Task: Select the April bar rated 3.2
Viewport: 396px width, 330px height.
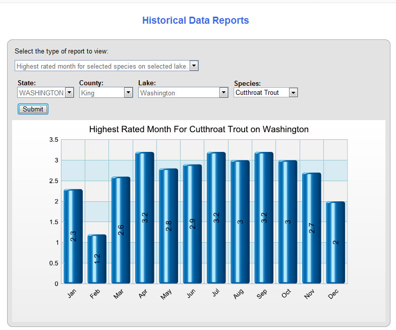Action: coord(145,217)
